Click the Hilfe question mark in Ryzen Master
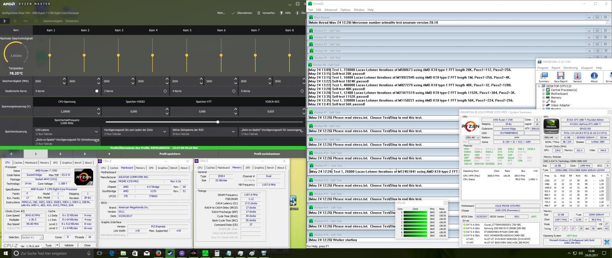Image resolution: width=612 pixels, height=258 pixels. click(281, 13)
